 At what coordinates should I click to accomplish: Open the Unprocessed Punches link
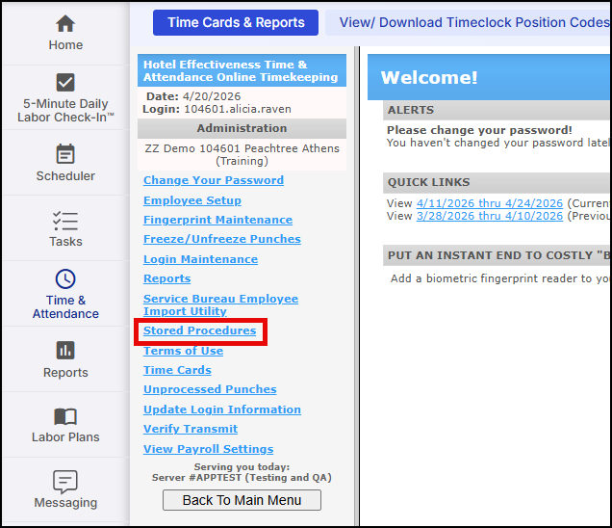[210, 389]
